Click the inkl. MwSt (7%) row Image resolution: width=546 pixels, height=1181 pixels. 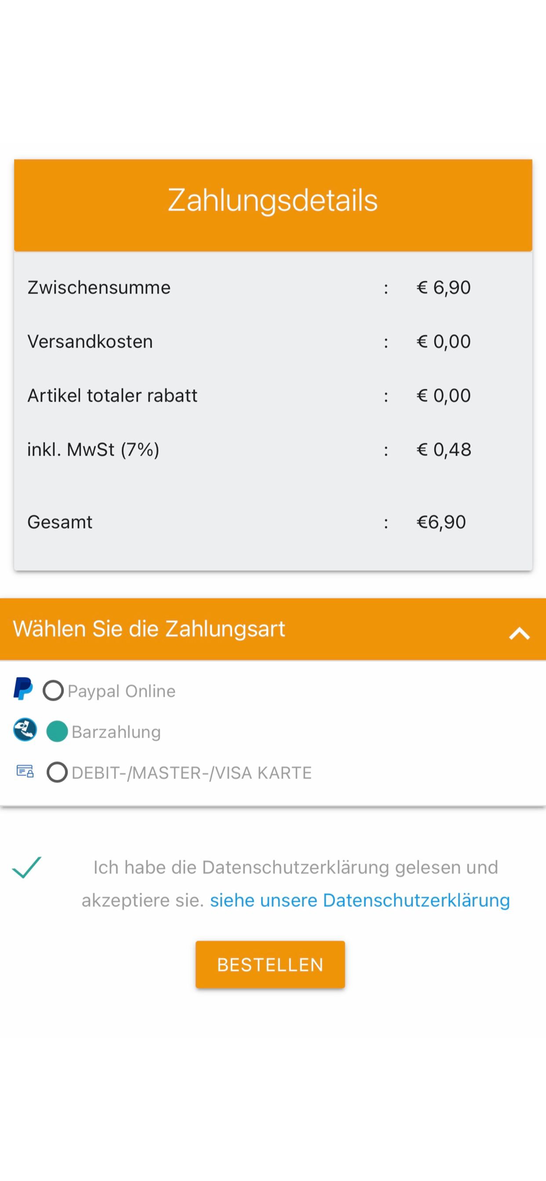[273, 449]
